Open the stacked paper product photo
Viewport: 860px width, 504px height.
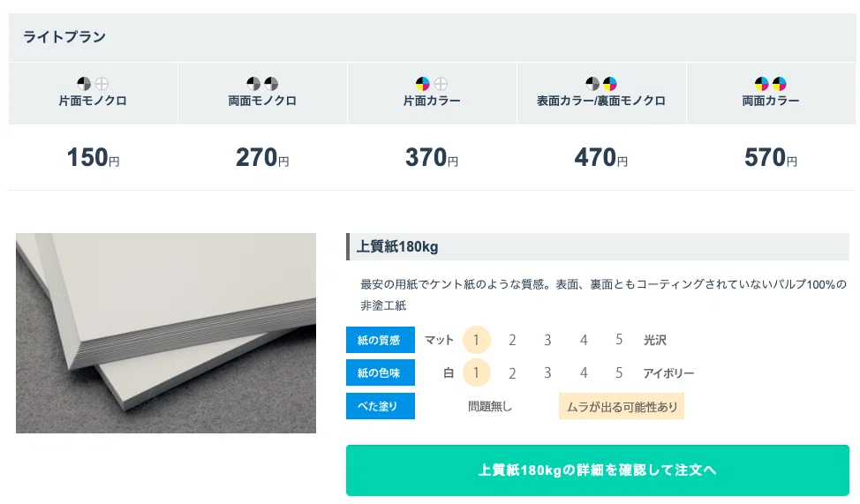point(166,333)
